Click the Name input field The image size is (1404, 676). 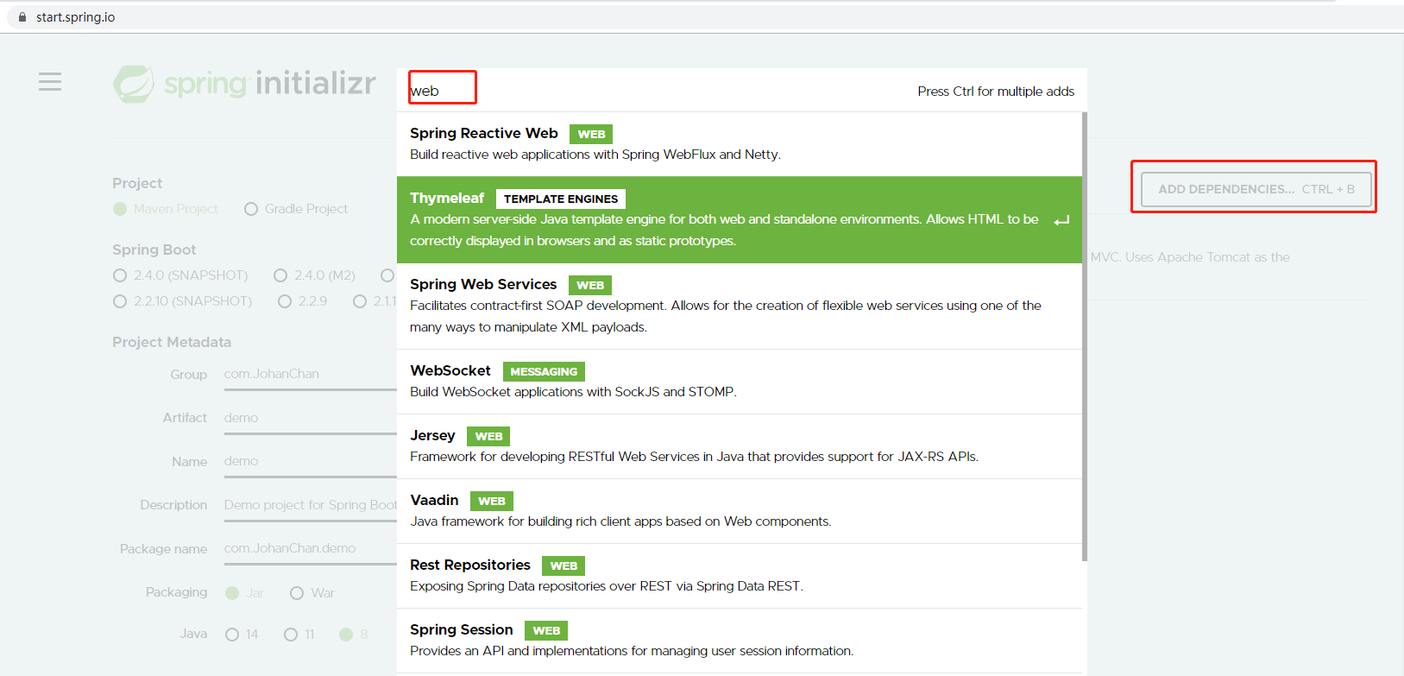(x=311, y=462)
